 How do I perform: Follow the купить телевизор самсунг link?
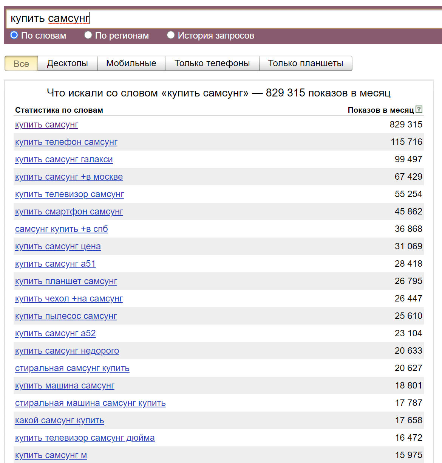pyautogui.click(x=70, y=194)
